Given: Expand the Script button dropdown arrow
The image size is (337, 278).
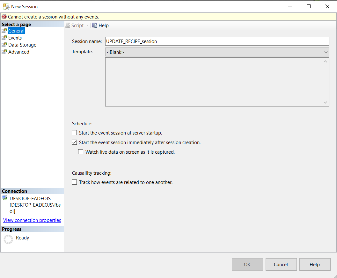Looking at the screenshot, I should (88, 26).
